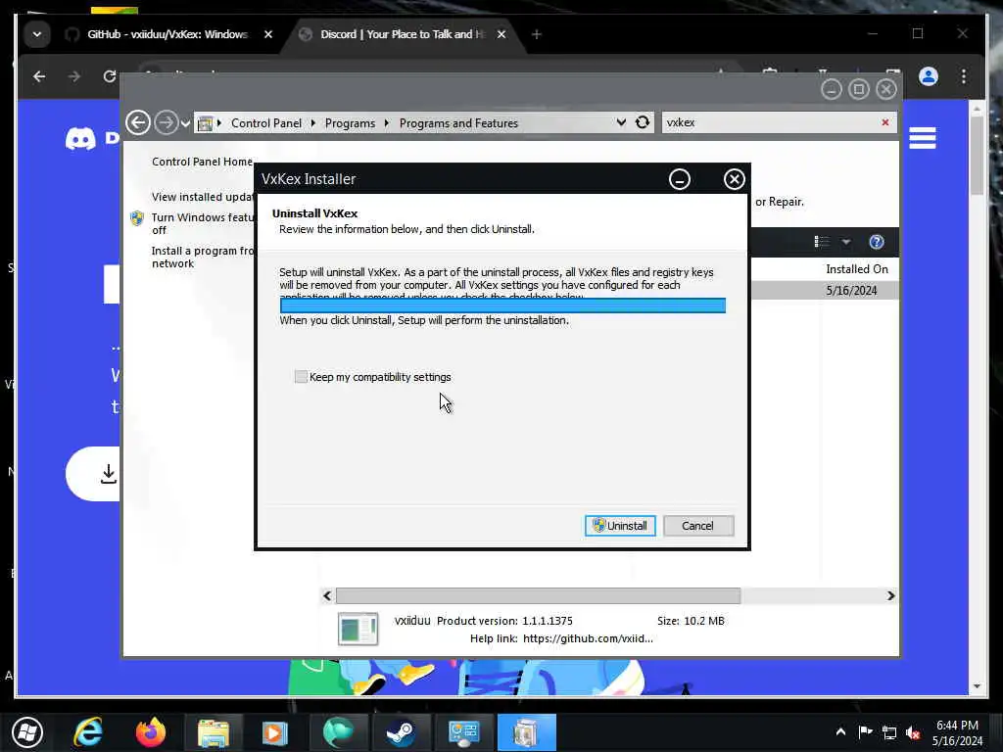Viewport: 1003px width, 752px height.
Task: Open File Explorer from taskbar
Action: [213, 732]
